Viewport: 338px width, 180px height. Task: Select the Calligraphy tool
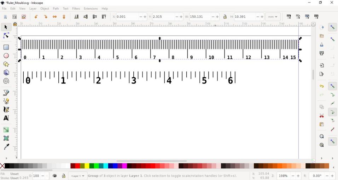pyautogui.click(x=6, y=110)
